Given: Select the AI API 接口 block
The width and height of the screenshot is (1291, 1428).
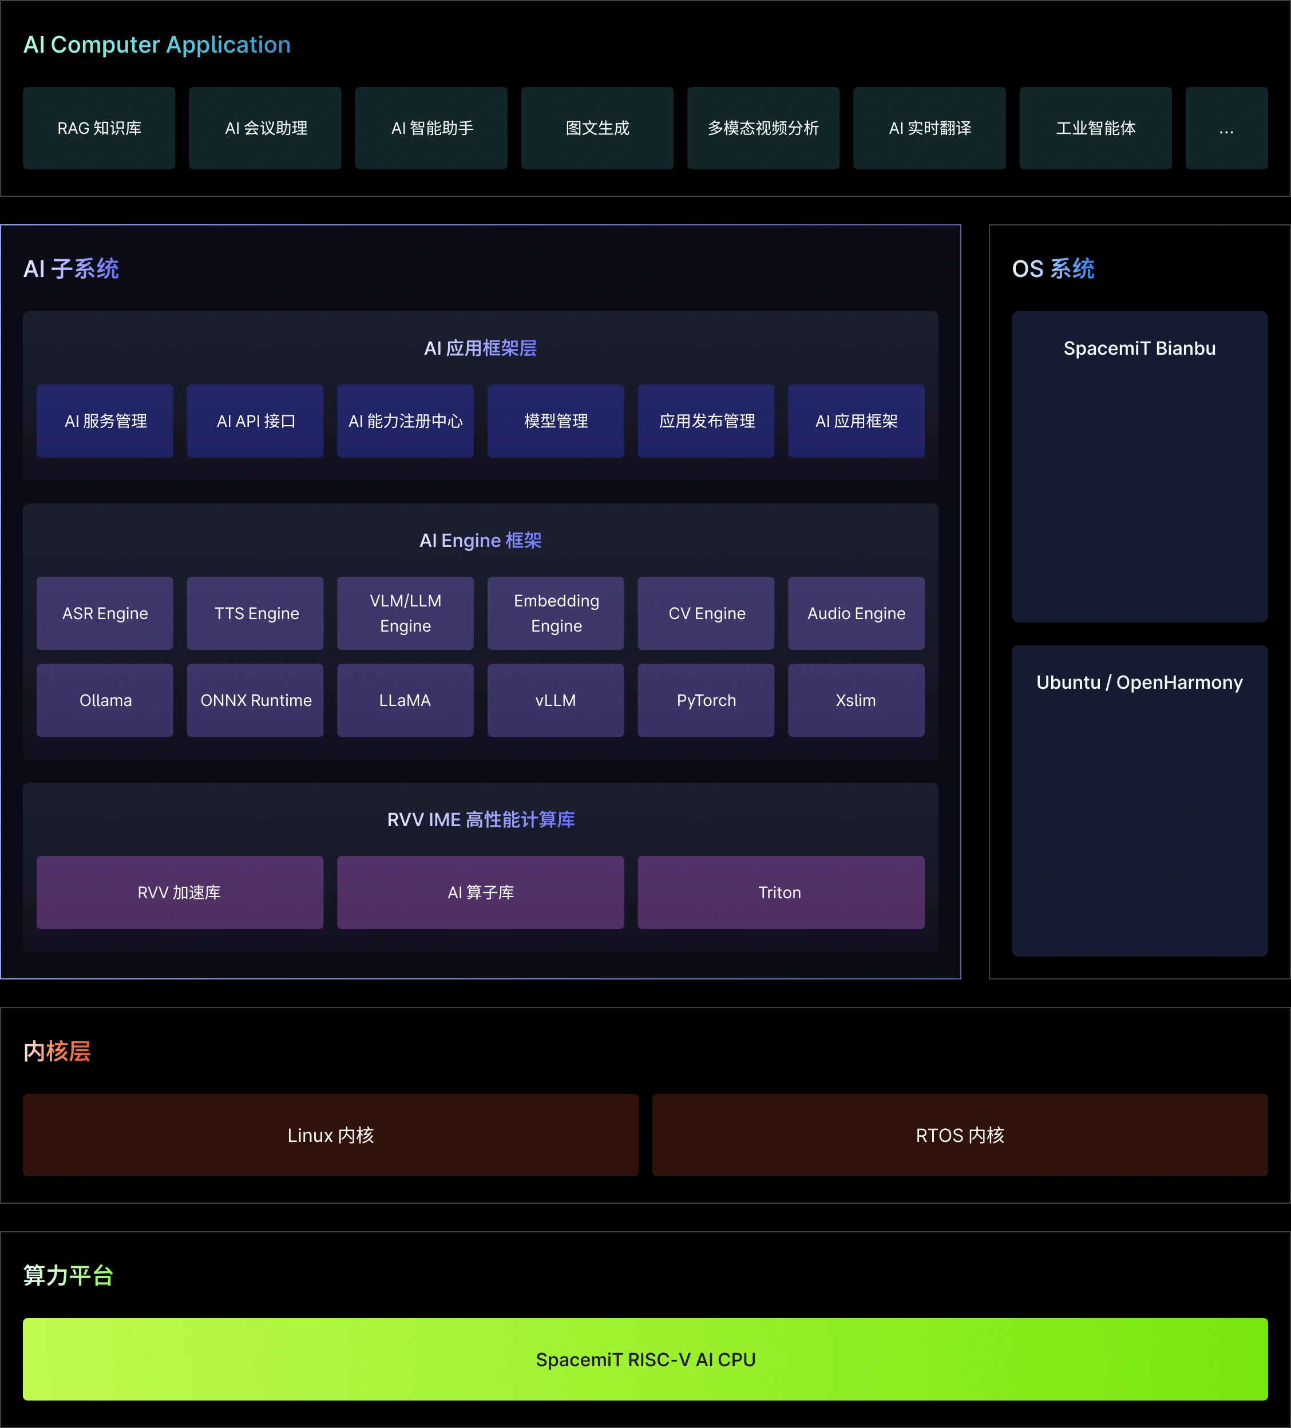Looking at the screenshot, I should 255,421.
